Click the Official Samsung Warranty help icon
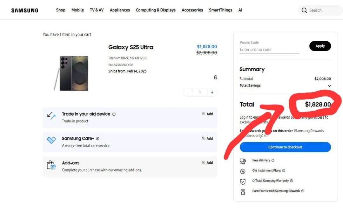The height and width of the screenshot is (220, 343). [x=291, y=181]
